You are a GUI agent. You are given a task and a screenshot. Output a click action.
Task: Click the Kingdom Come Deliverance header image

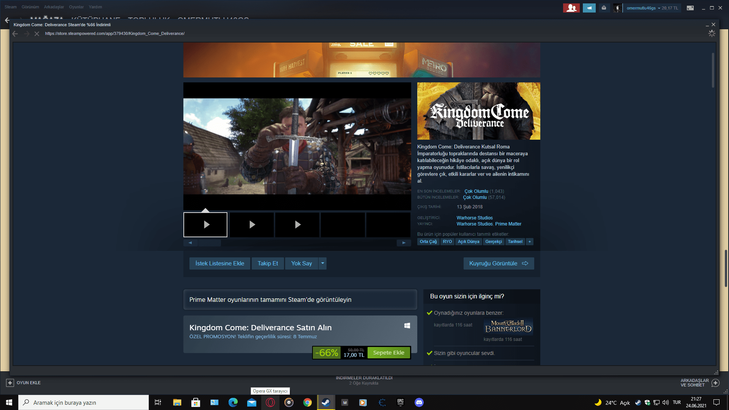pyautogui.click(x=479, y=111)
